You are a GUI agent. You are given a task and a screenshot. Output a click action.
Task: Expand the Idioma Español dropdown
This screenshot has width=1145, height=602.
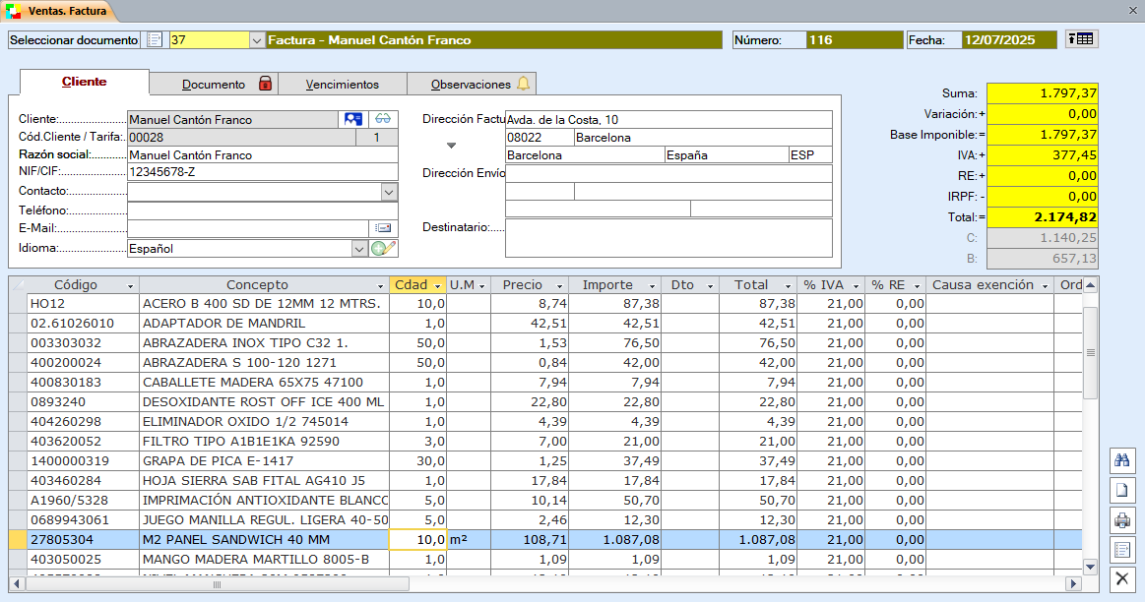tap(358, 249)
